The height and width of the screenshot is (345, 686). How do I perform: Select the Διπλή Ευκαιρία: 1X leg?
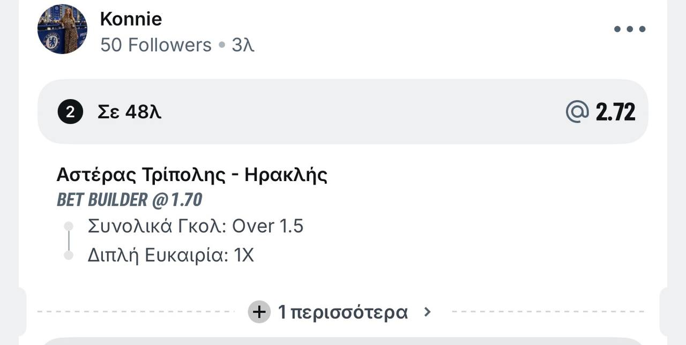tap(170, 255)
